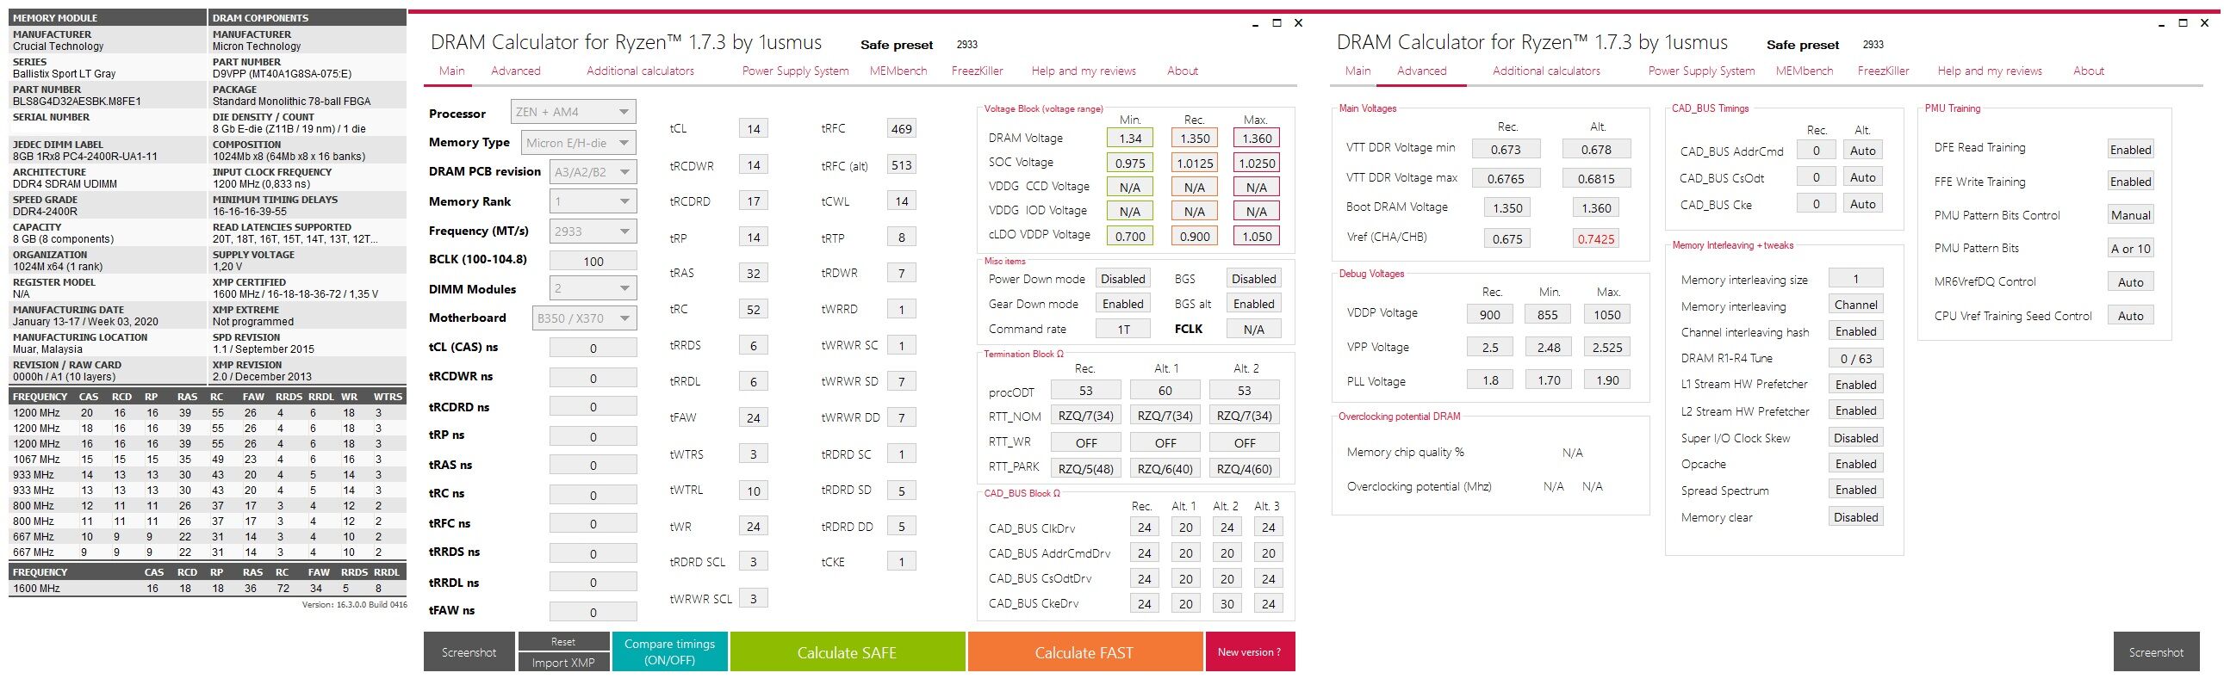Screen dimensions: 2224x685
Task: Click the Screenshot button in the Main window
Action: click(469, 652)
